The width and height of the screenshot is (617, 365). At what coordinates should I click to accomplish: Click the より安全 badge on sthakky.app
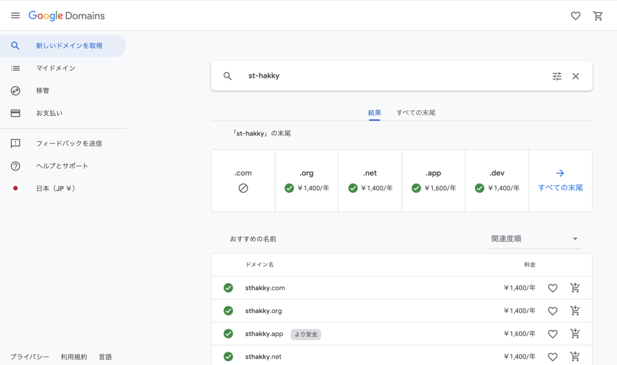point(306,334)
